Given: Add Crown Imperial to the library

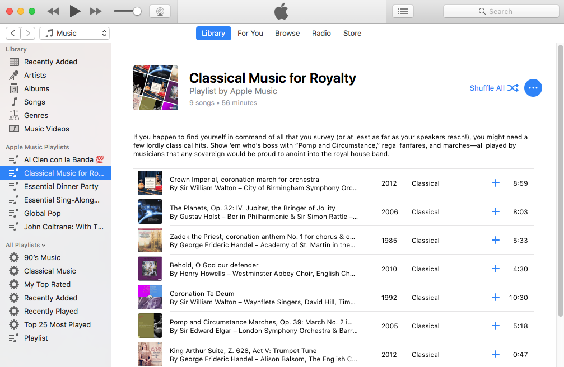Looking at the screenshot, I should pyautogui.click(x=495, y=183).
